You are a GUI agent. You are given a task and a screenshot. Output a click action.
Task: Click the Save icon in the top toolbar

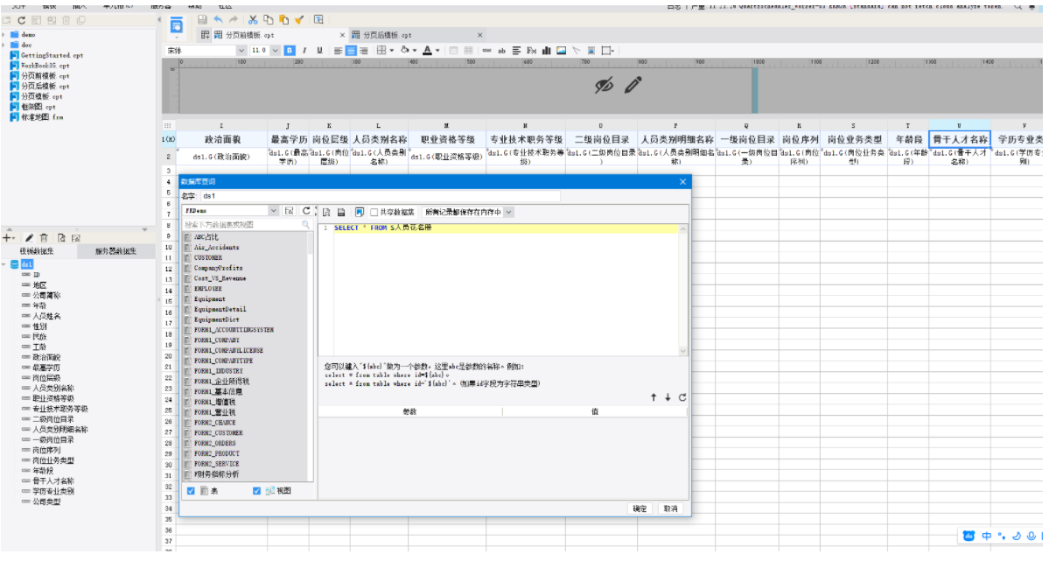point(202,20)
